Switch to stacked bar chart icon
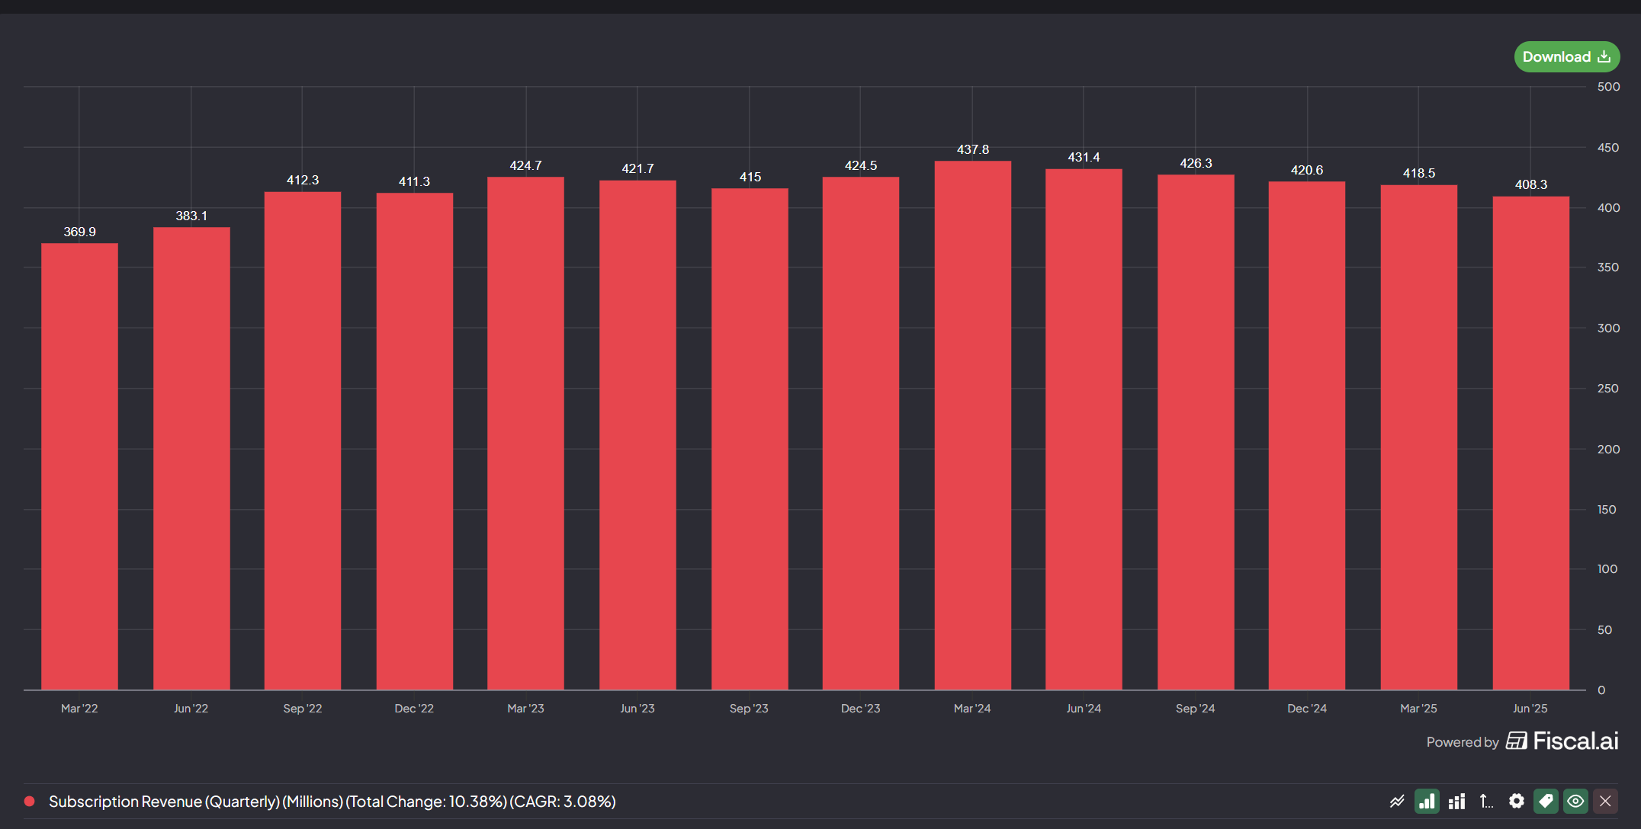 [x=1456, y=802]
